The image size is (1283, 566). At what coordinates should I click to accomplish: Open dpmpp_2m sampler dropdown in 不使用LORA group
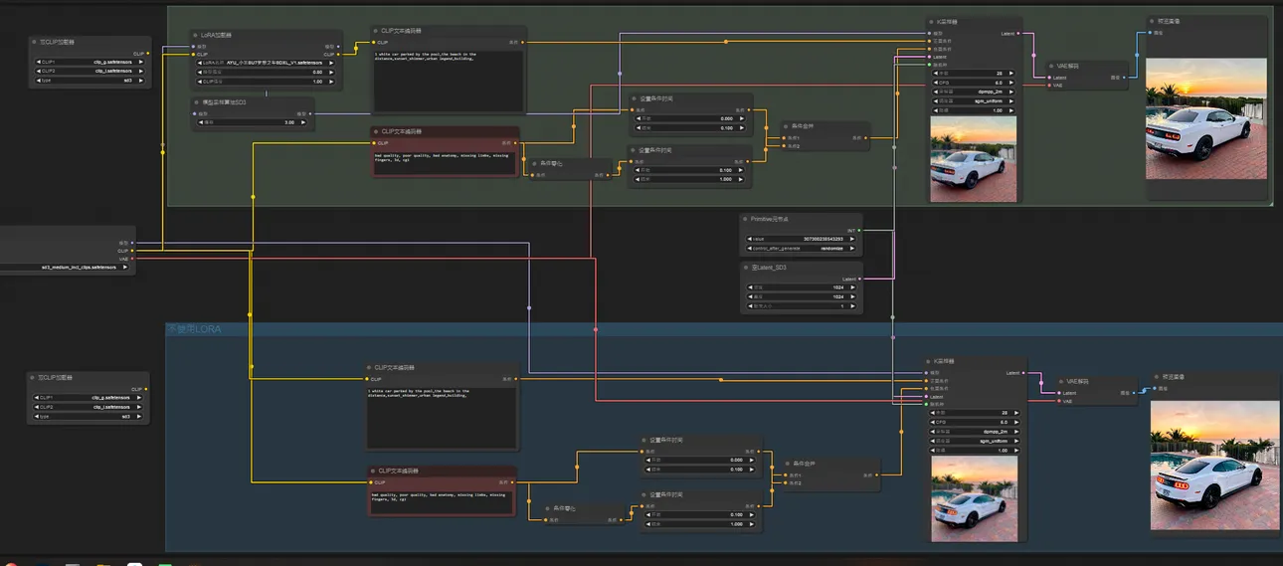tap(973, 432)
